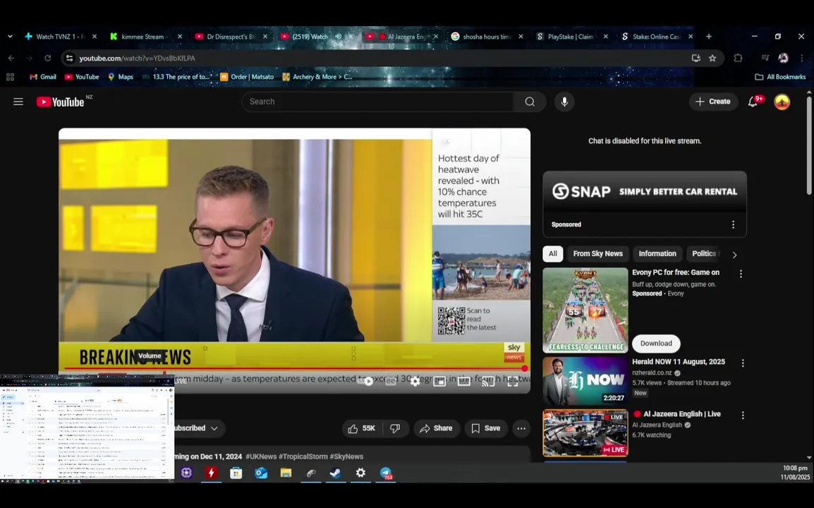
Task: Click the search magnifier button
Action: (x=530, y=102)
